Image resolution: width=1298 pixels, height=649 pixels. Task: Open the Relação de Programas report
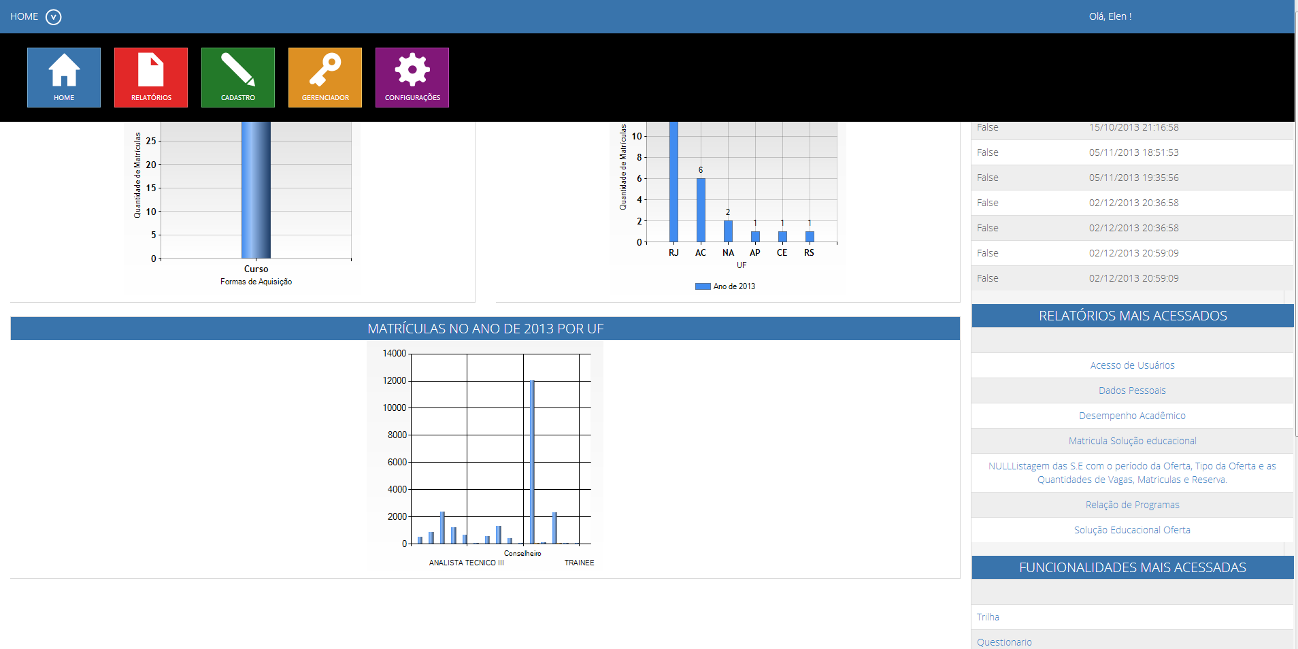pos(1132,505)
